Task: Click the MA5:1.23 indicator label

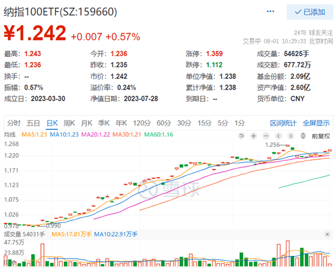Action: 34,134
